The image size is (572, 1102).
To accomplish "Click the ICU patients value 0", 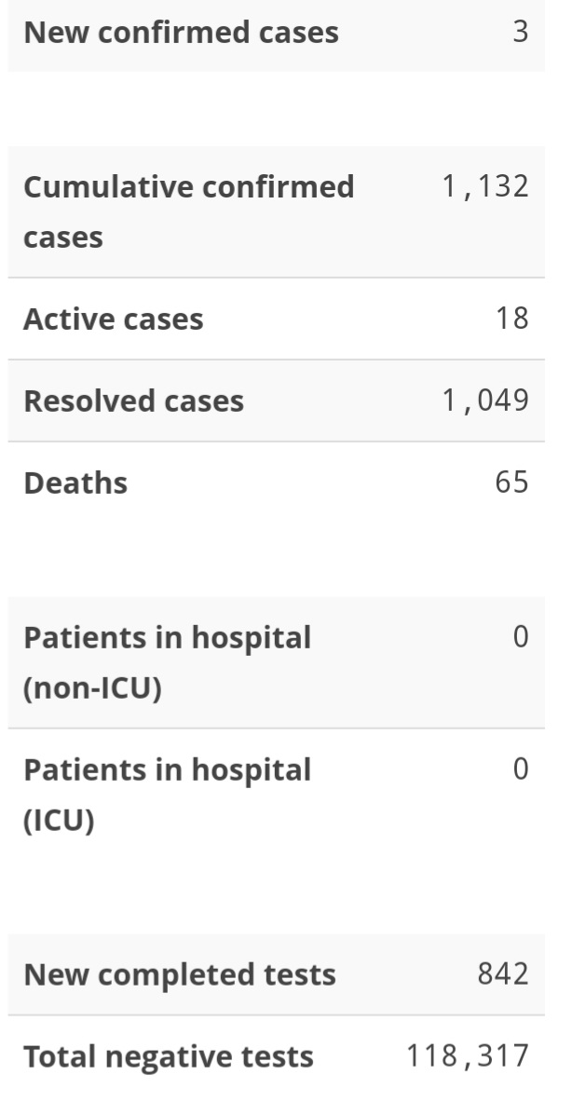I will [521, 769].
